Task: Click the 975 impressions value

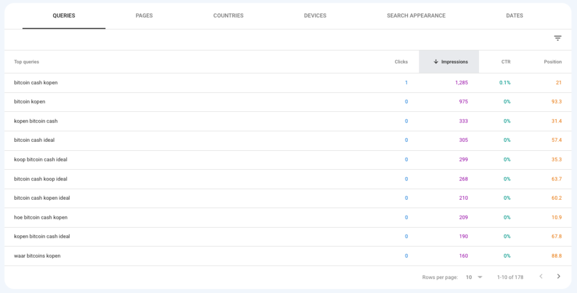Action: tap(463, 102)
